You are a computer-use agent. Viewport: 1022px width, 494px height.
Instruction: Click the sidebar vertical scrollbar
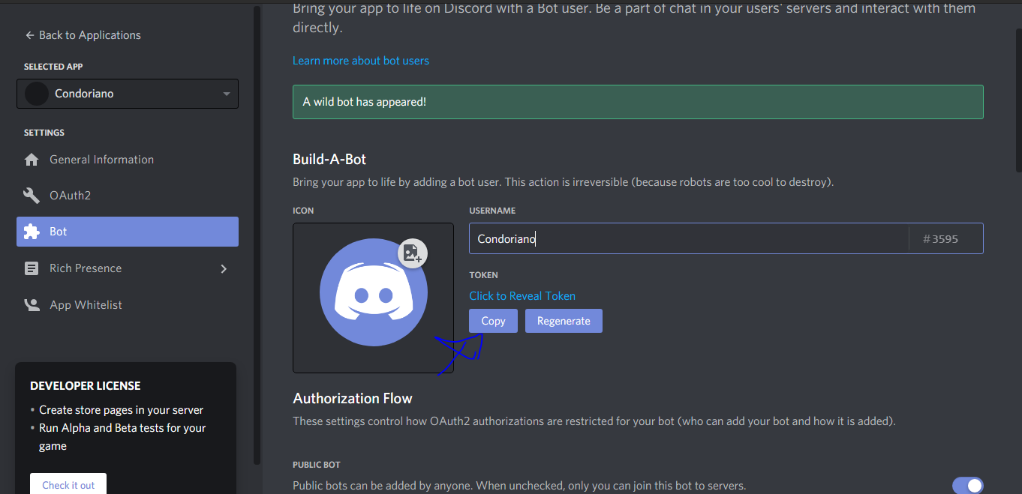point(257,235)
